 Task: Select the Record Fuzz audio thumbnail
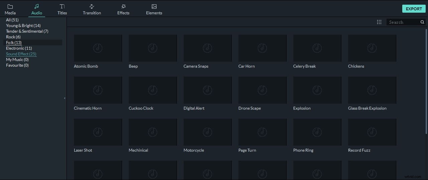pyautogui.click(x=372, y=132)
